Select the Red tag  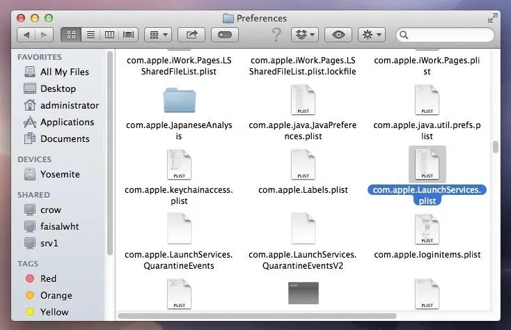coord(40,278)
